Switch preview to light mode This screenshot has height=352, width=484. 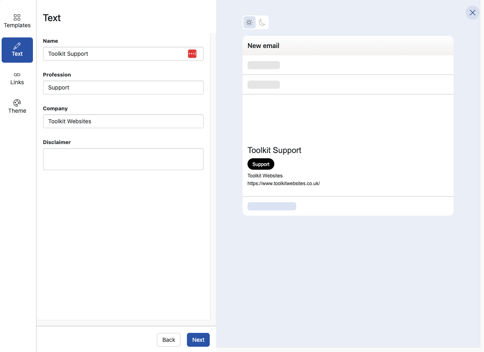249,22
